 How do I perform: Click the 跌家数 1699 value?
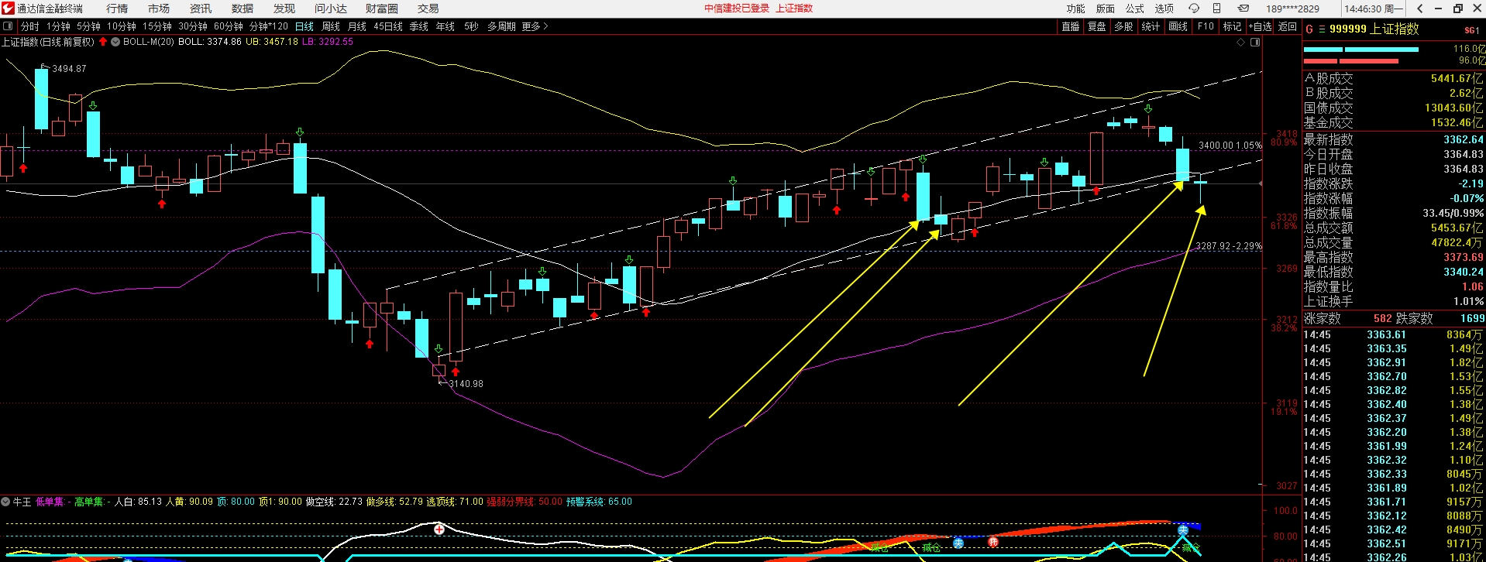pos(1472,319)
